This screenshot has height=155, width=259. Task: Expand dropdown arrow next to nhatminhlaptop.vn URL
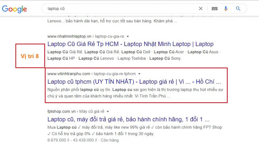click(x=128, y=36)
